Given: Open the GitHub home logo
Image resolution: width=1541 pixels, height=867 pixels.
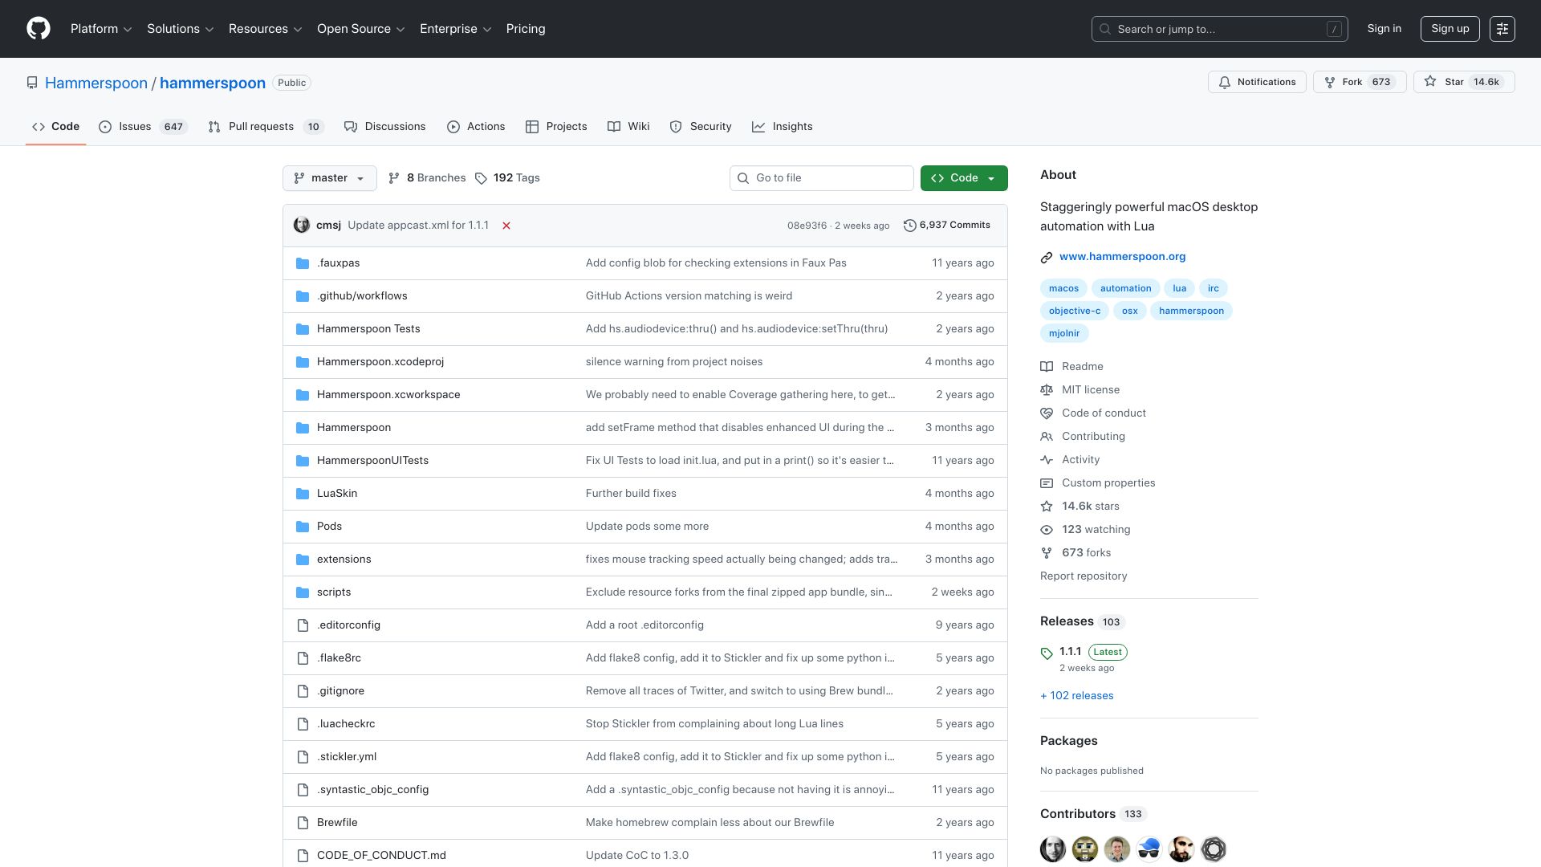Looking at the screenshot, I should coord(38,29).
